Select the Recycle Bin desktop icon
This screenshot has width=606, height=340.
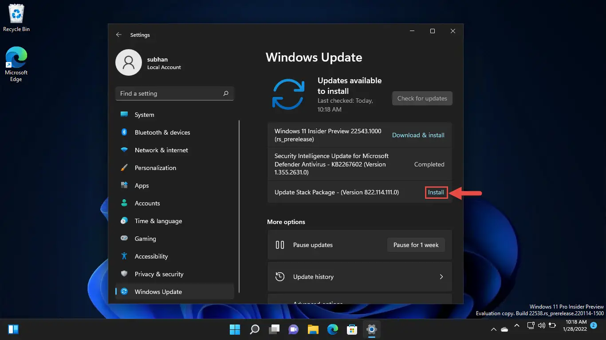[16, 18]
